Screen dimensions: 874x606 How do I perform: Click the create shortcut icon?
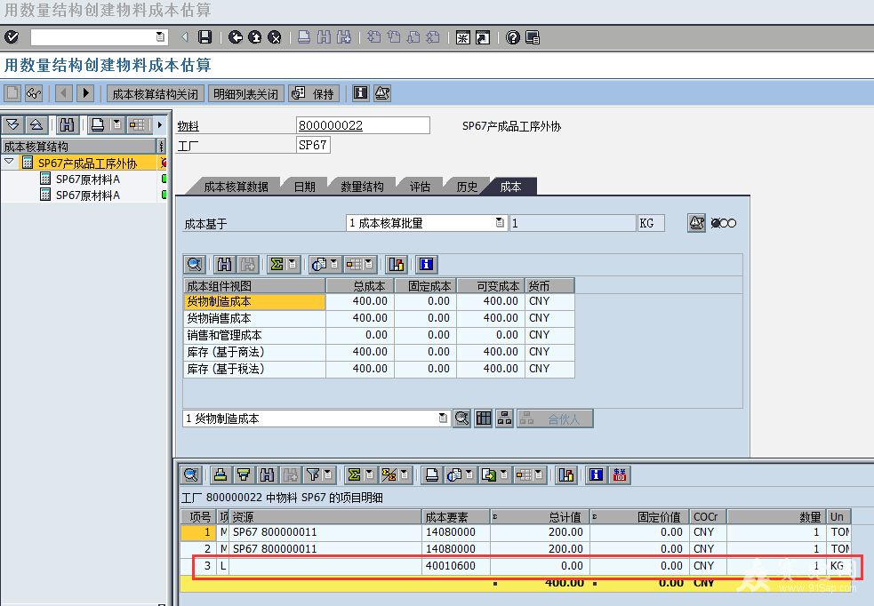(482, 37)
